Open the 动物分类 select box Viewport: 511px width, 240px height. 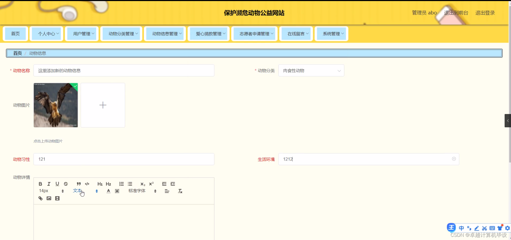[x=311, y=71]
